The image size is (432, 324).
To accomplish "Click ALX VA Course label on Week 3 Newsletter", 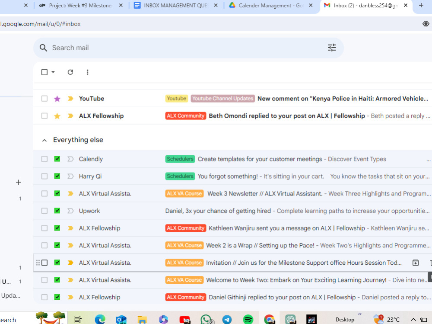I will [x=184, y=193].
